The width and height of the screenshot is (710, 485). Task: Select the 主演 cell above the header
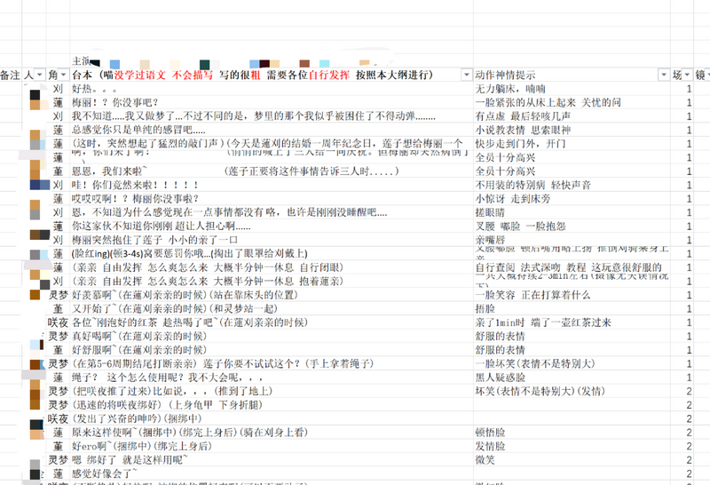click(x=81, y=60)
